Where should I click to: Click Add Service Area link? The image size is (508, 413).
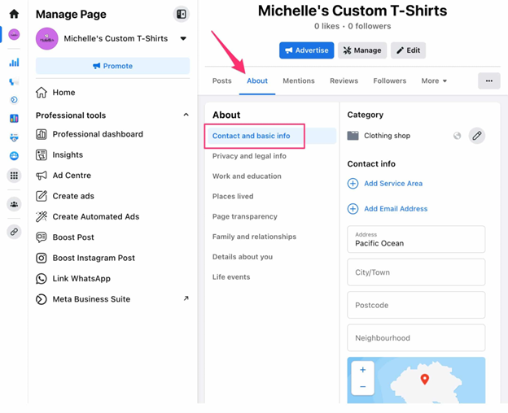tap(393, 184)
